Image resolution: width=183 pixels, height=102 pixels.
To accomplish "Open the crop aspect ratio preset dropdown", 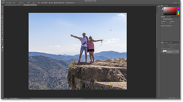I will [x=9, y=3].
